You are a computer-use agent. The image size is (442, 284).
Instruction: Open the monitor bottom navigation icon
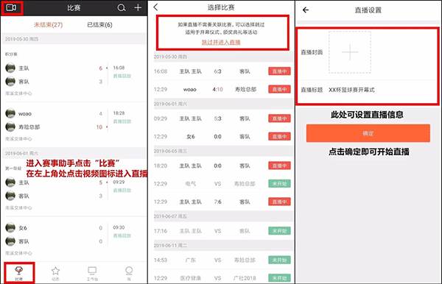pyautogui.click(x=92, y=273)
